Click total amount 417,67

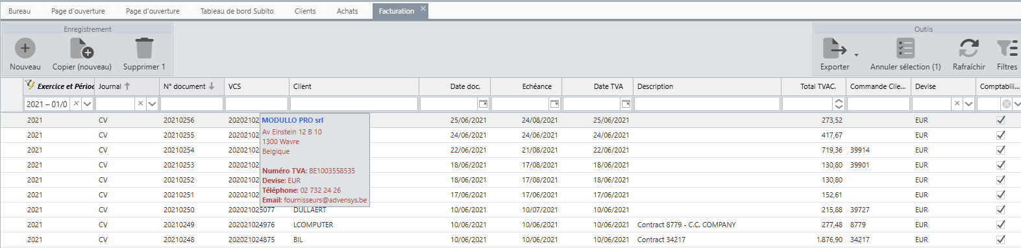pos(831,135)
